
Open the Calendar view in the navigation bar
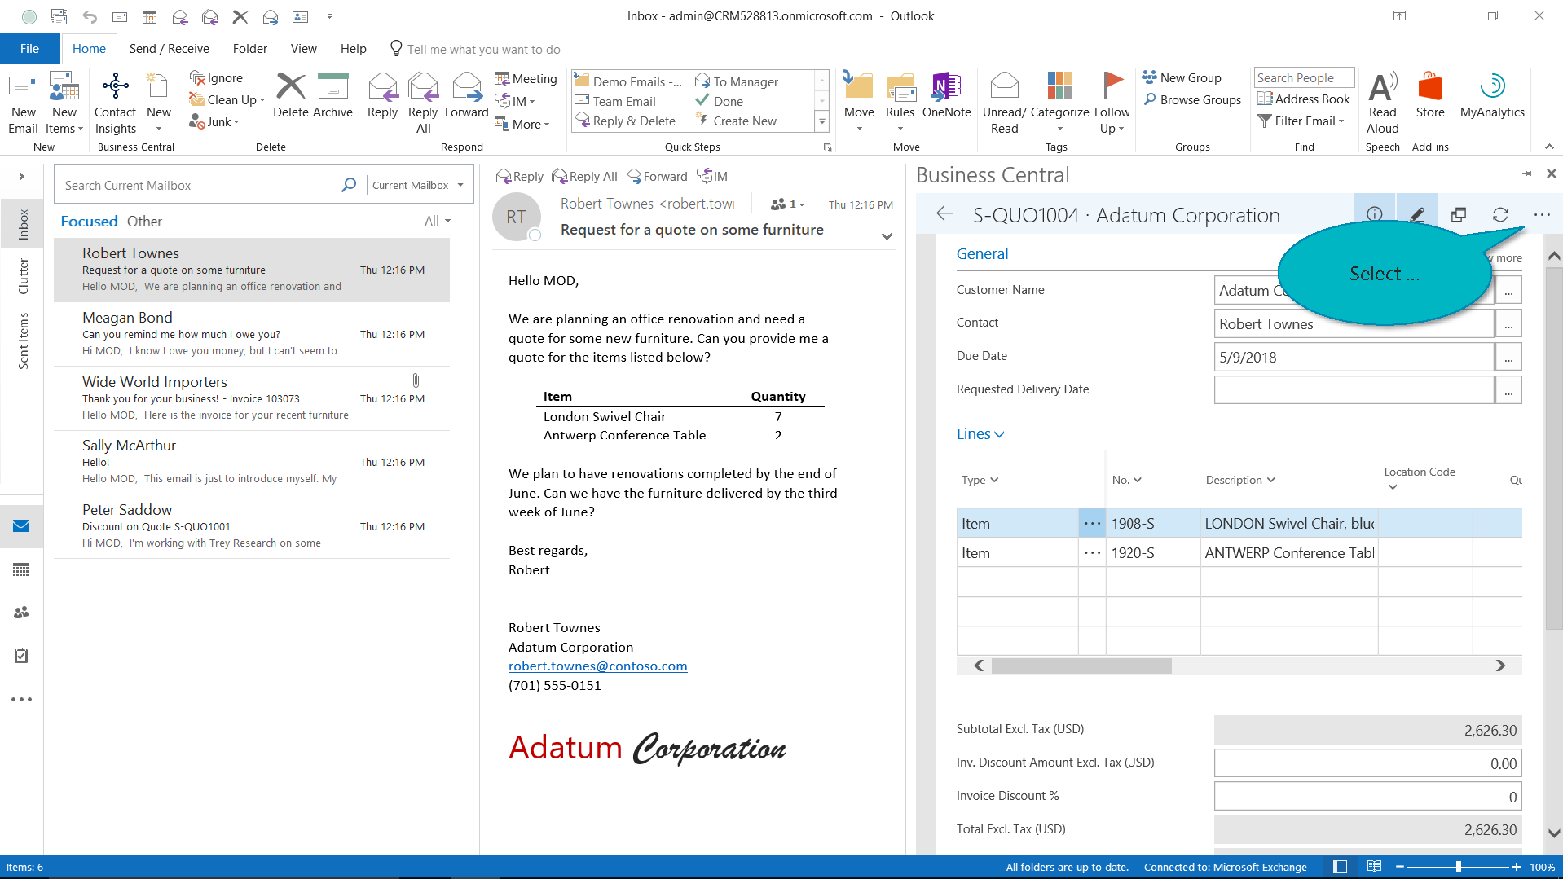point(21,569)
